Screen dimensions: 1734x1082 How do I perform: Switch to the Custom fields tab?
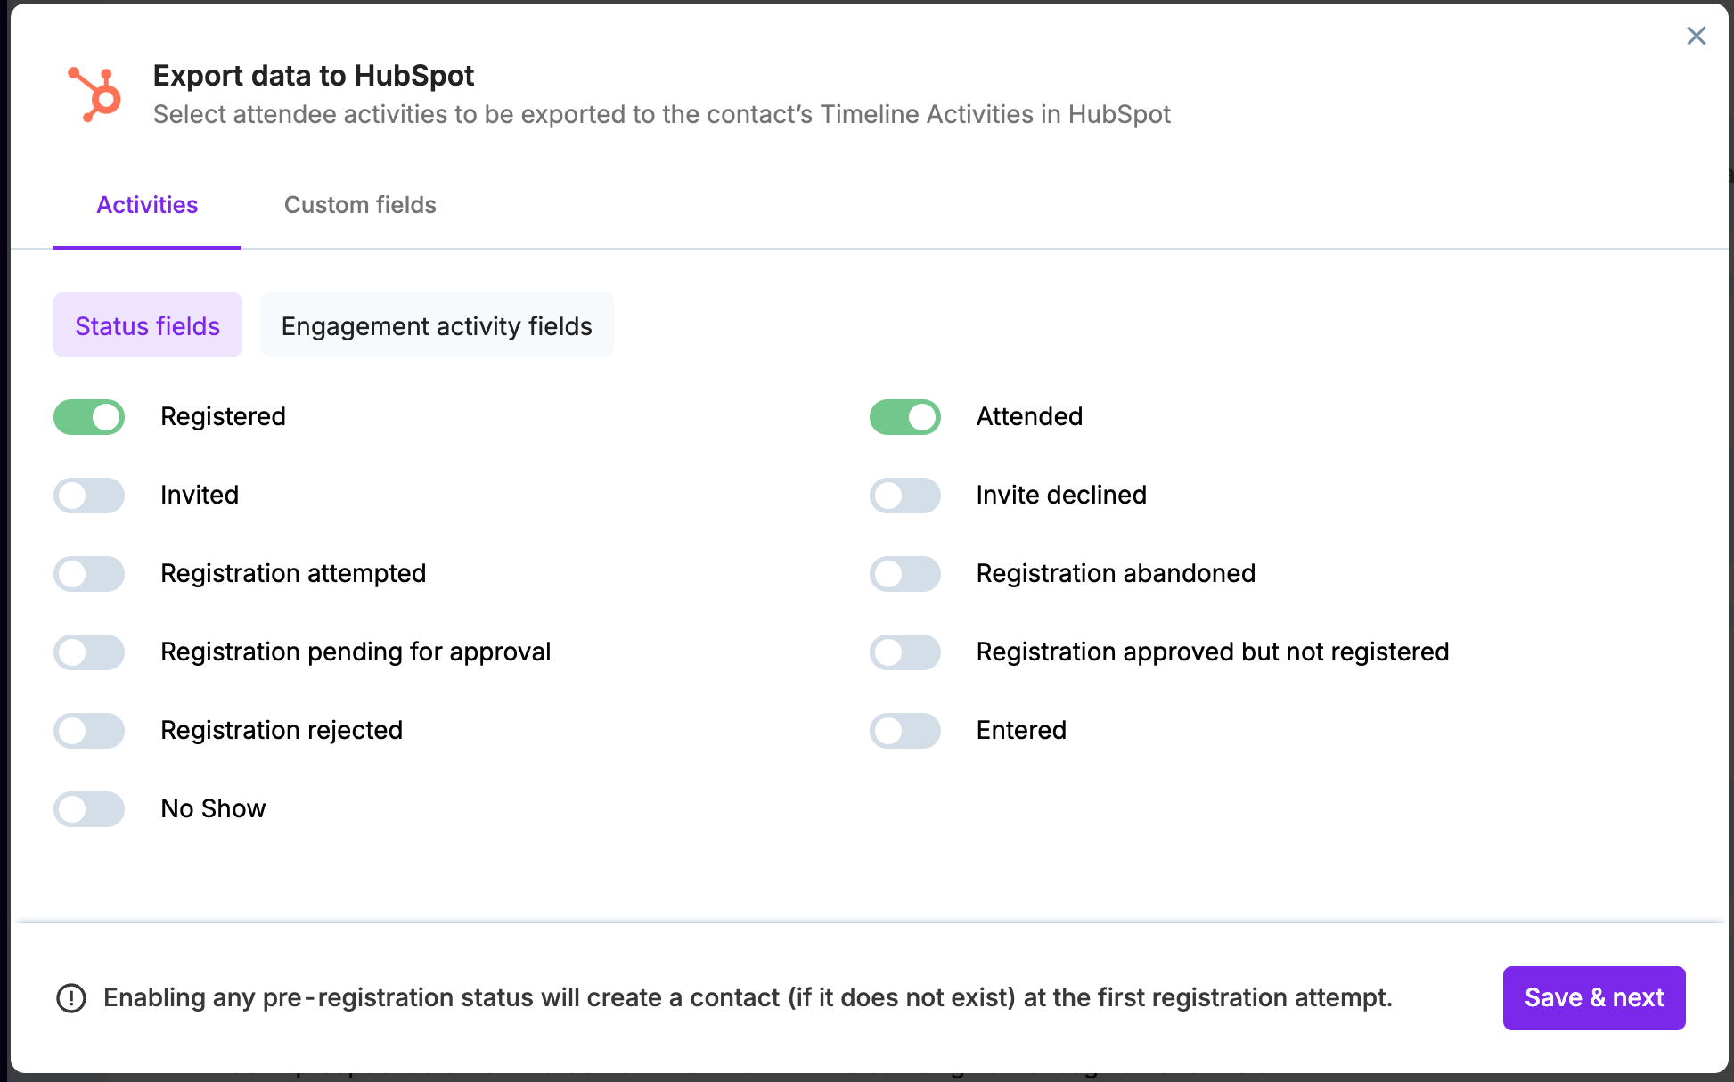tap(360, 205)
